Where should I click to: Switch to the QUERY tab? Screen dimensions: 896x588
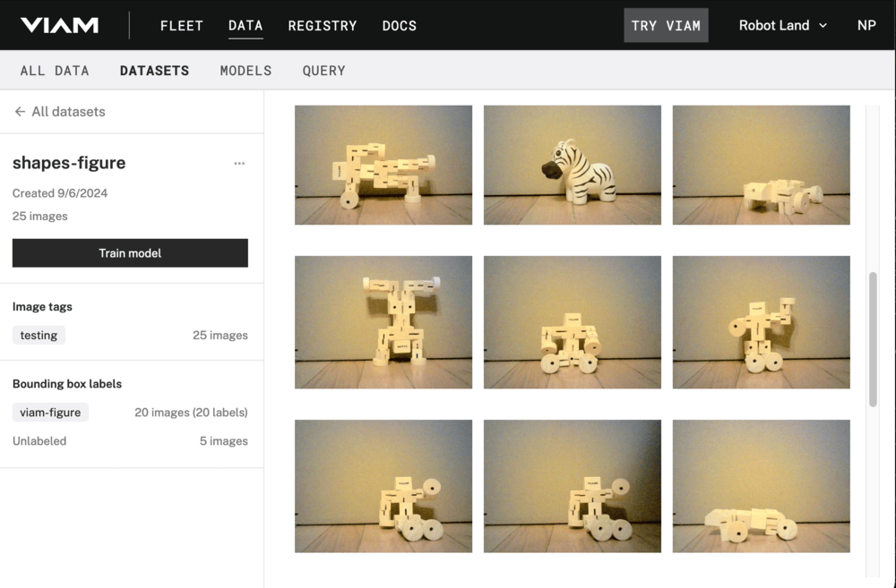[323, 70]
